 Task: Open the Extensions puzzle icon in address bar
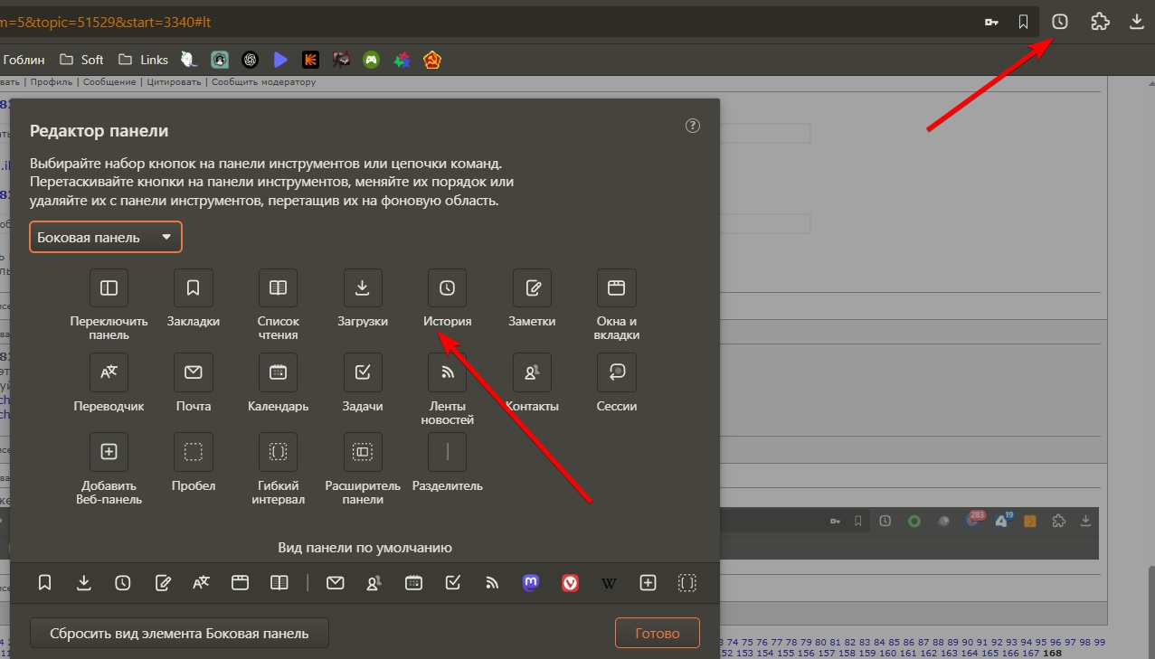pyautogui.click(x=1100, y=22)
